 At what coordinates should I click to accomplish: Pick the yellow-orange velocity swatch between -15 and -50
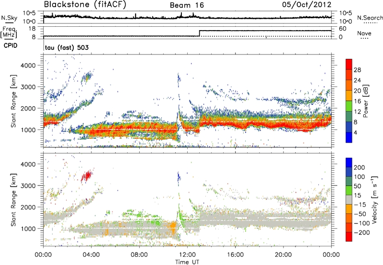(x=349, y=209)
